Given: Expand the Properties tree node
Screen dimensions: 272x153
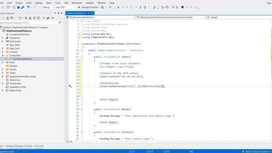Looking at the screenshot, I should pos(3,38).
